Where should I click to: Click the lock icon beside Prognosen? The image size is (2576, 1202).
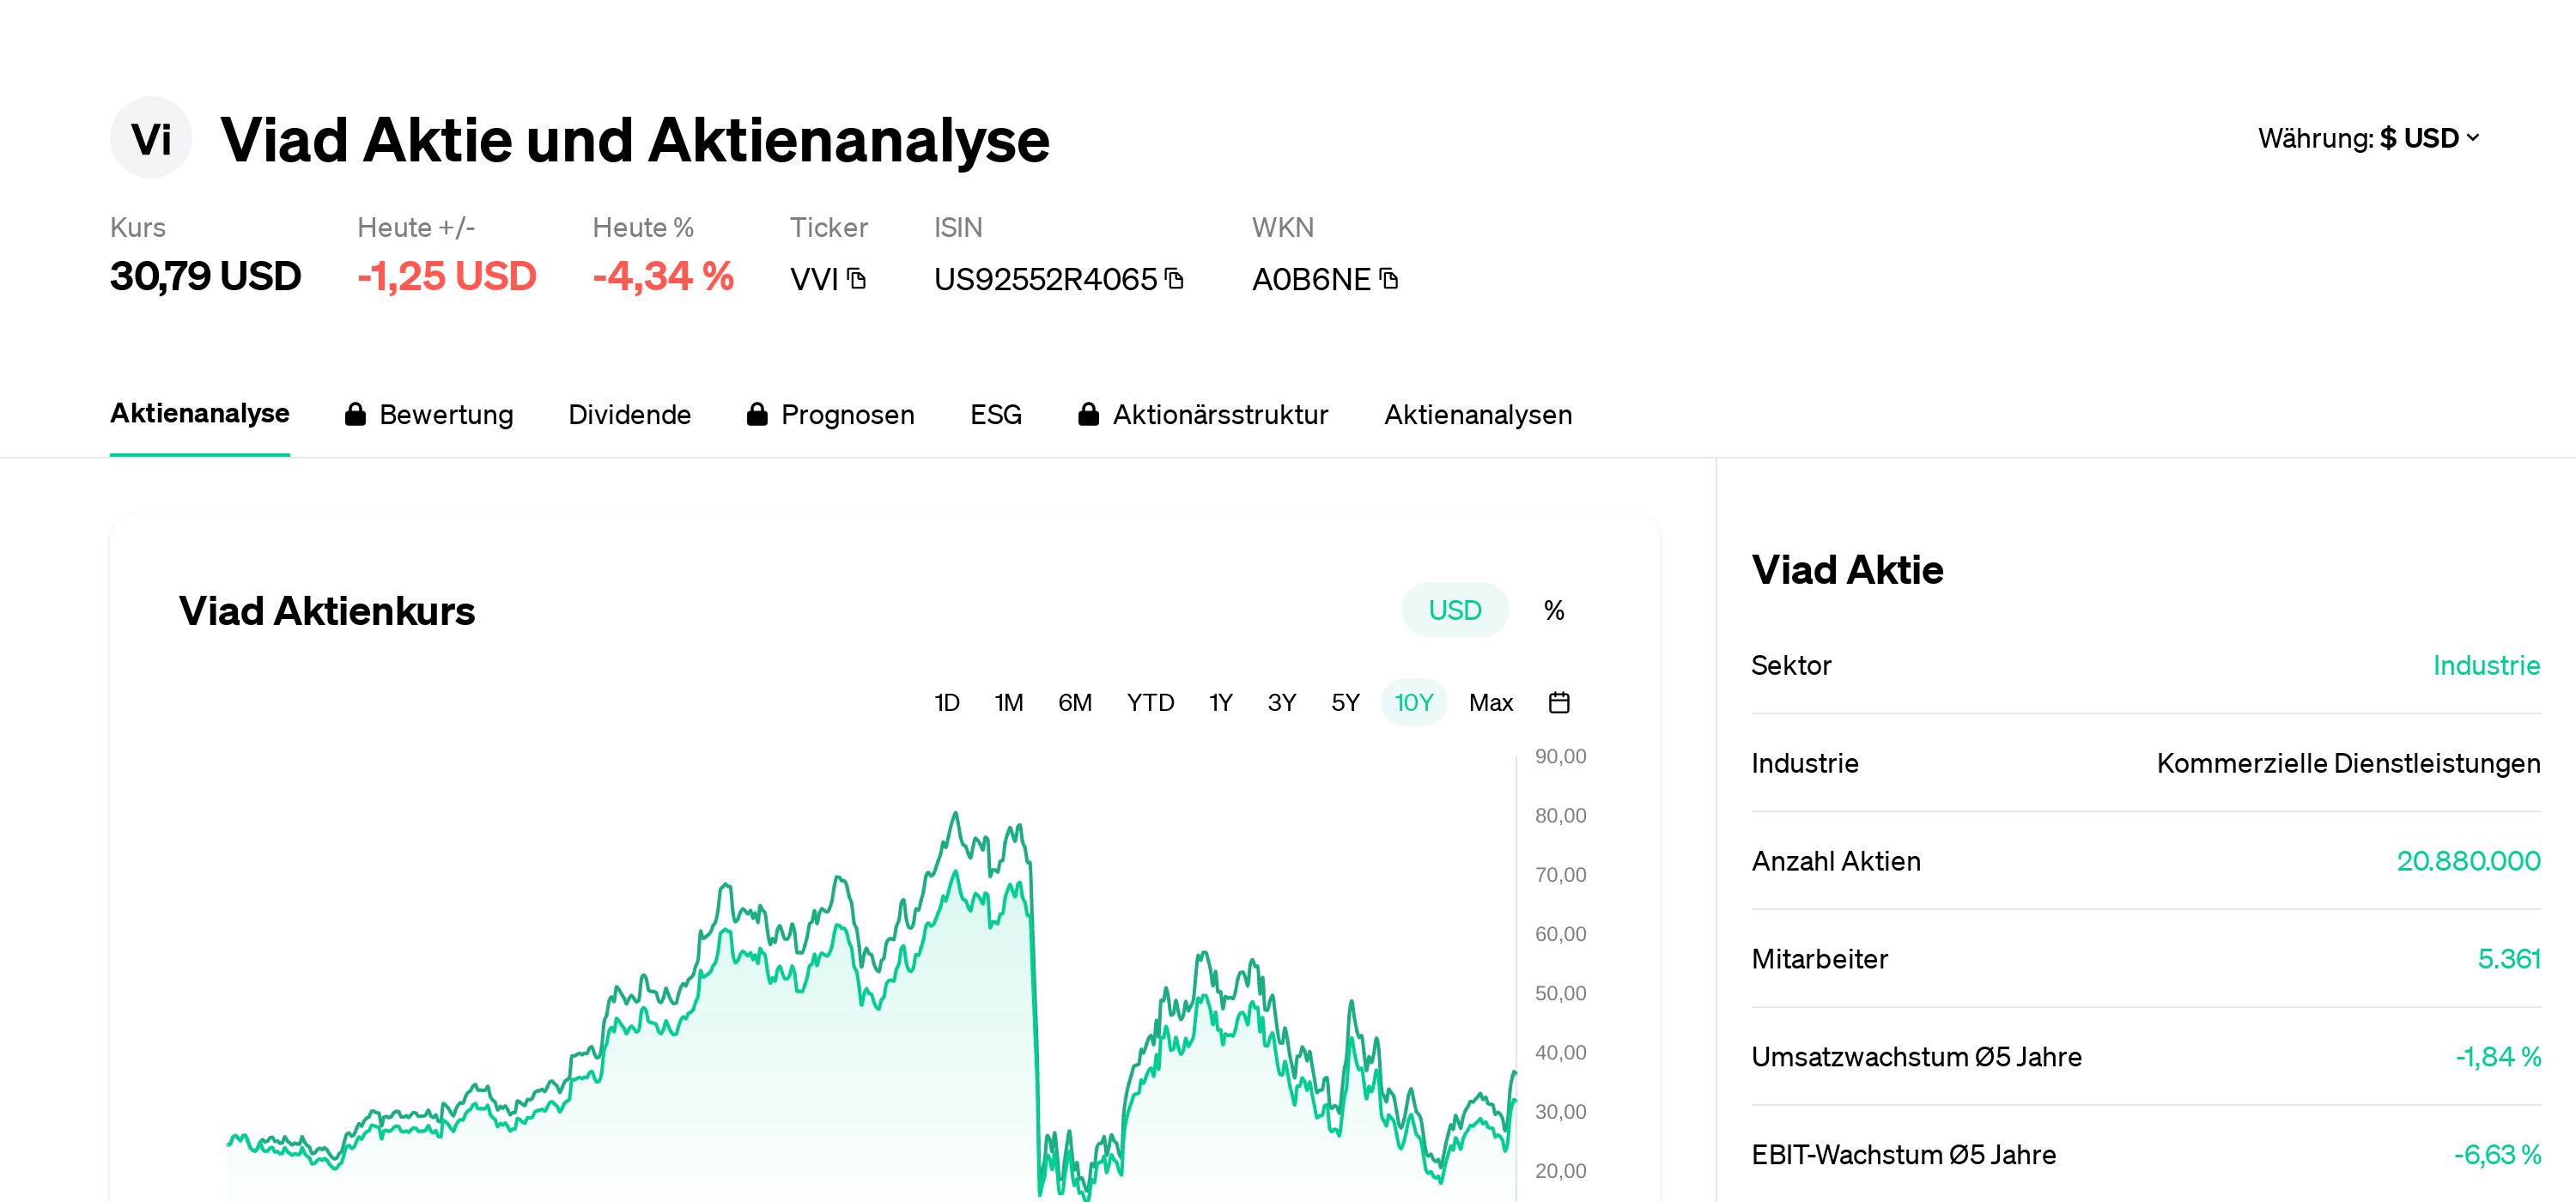click(x=757, y=414)
